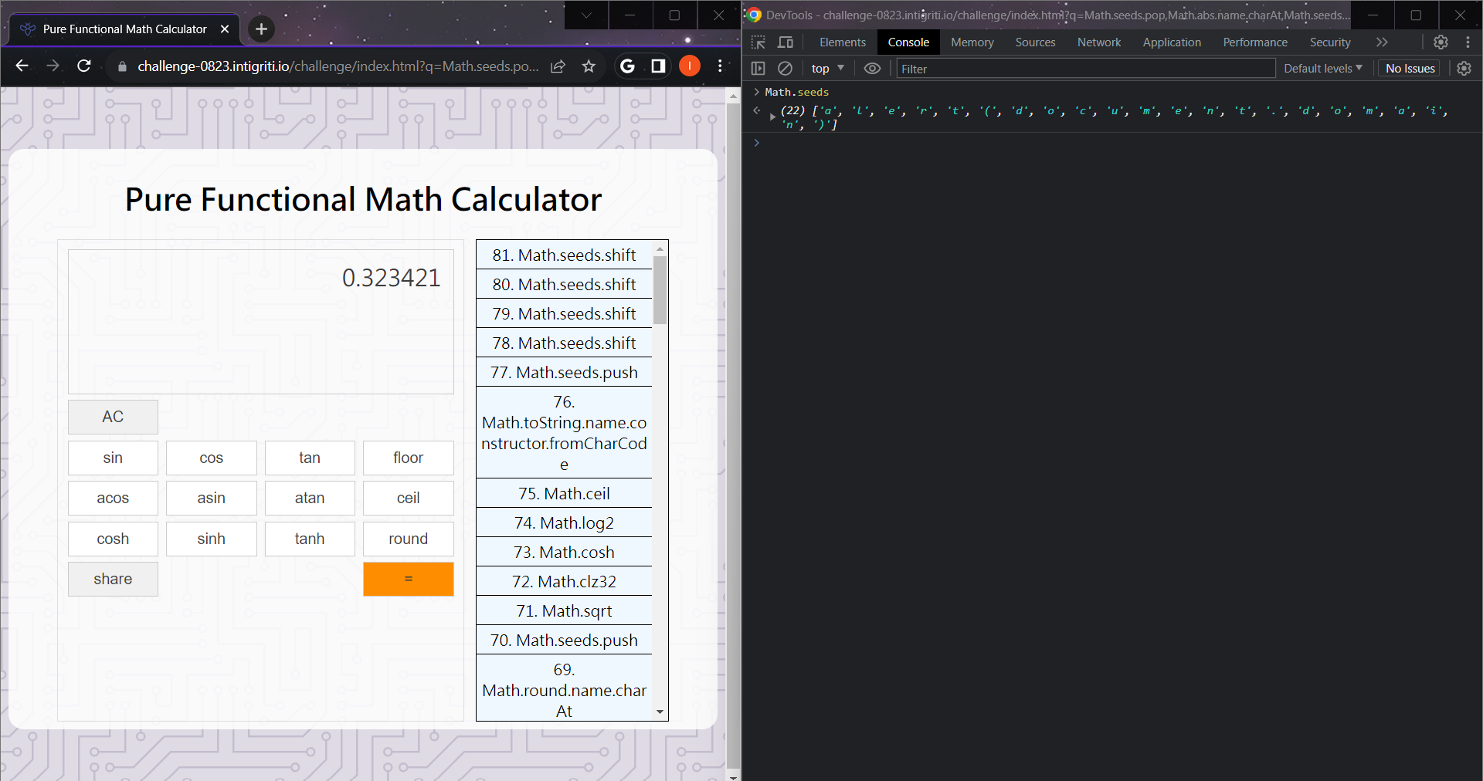Image resolution: width=1483 pixels, height=781 pixels.
Task: Clear console with the clear icon
Action: point(785,69)
